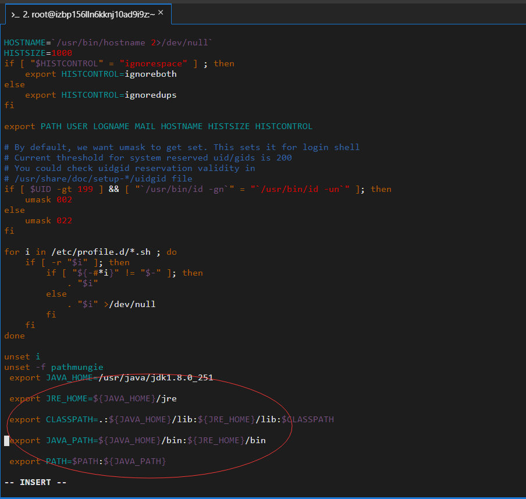Image resolution: width=526 pixels, height=499 pixels.
Task: Click the comment 'You could check uidgid reservation'
Action: click(x=130, y=168)
